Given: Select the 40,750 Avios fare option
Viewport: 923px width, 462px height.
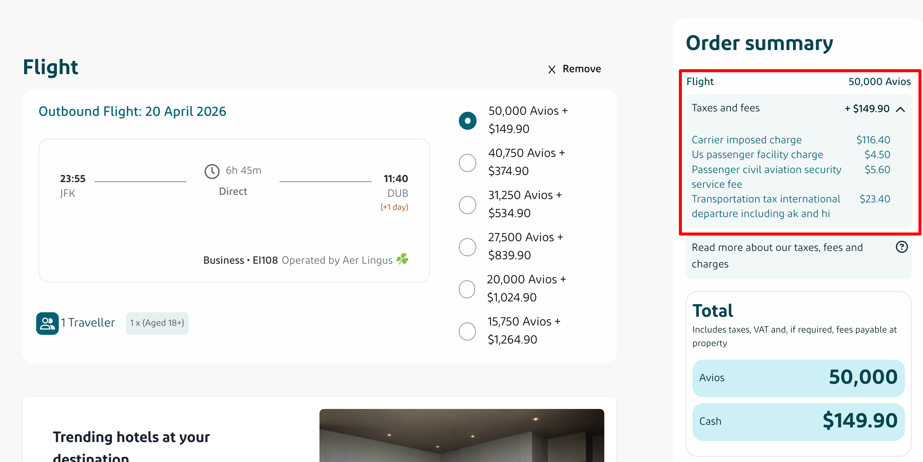Looking at the screenshot, I should point(467,163).
